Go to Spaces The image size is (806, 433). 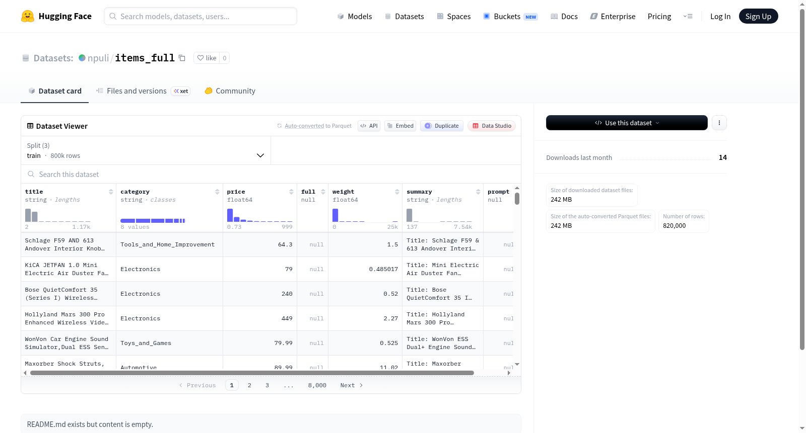click(x=453, y=17)
